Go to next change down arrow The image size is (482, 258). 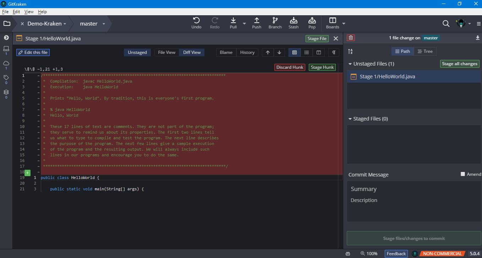(279, 52)
